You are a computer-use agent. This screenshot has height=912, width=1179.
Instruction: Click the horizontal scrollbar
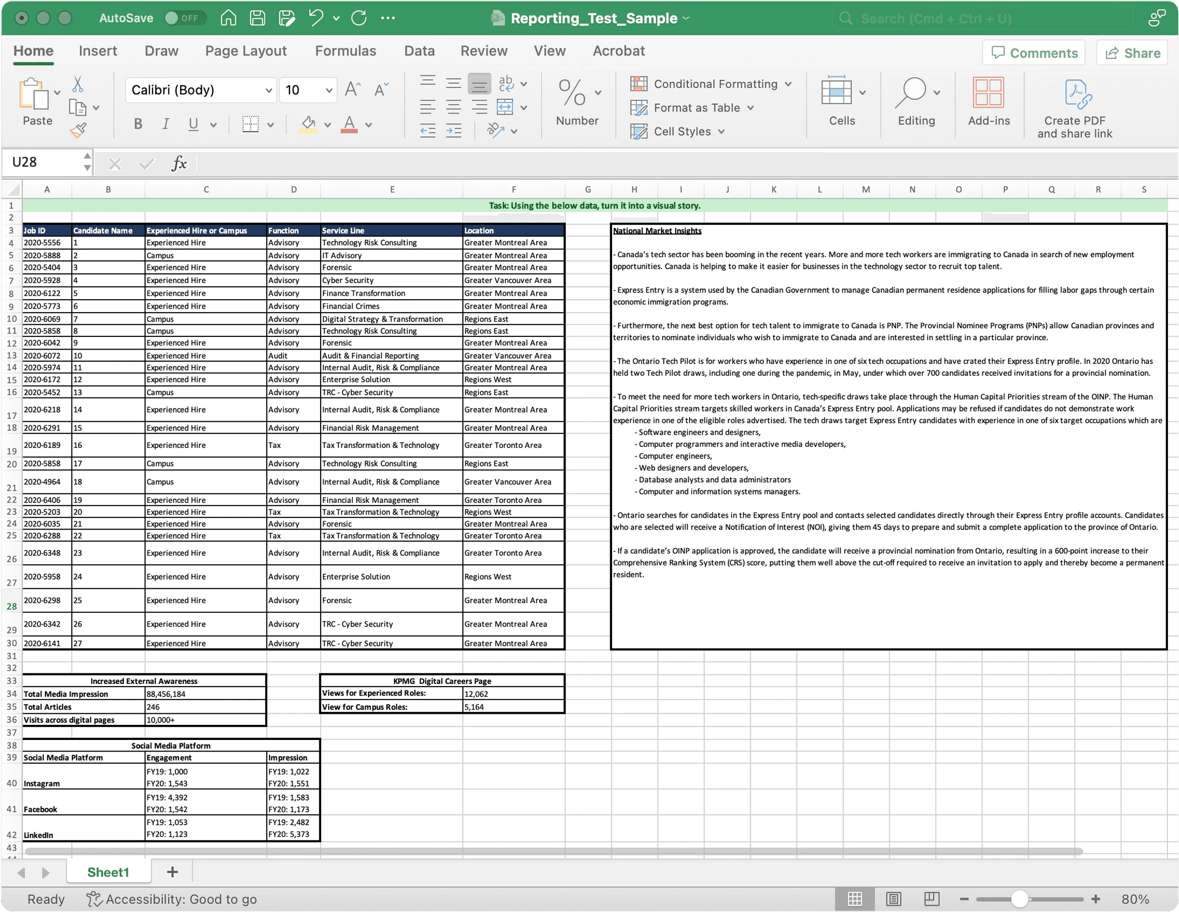click(553, 851)
